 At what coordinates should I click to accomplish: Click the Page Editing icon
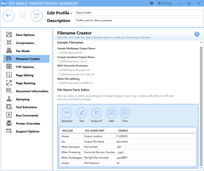click(9, 75)
